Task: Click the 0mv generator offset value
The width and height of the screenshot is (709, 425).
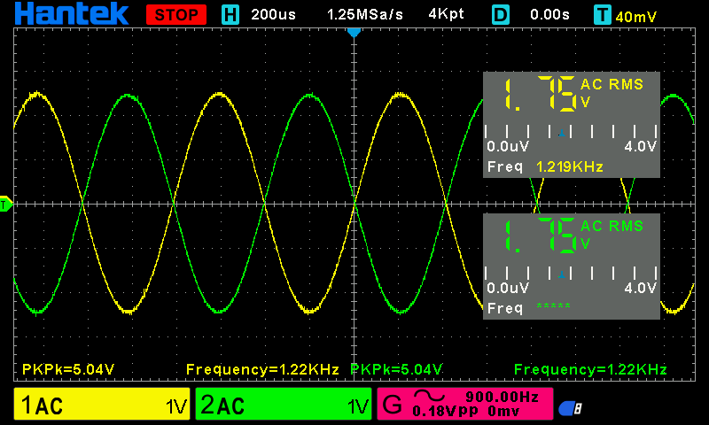Action: click(x=503, y=411)
